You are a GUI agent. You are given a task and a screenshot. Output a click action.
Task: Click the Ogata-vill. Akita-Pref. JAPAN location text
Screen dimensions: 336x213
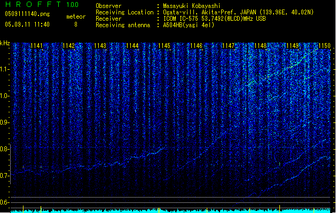pyautogui.click(x=238, y=12)
